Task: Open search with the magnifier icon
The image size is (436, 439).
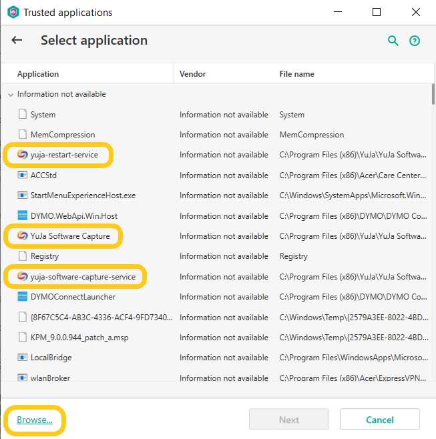Action: pyautogui.click(x=393, y=41)
